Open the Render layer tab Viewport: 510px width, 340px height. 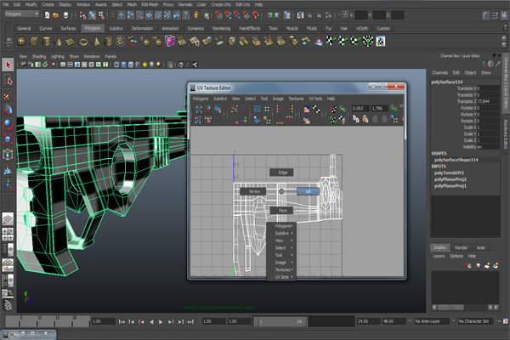pyautogui.click(x=461, y=248)
